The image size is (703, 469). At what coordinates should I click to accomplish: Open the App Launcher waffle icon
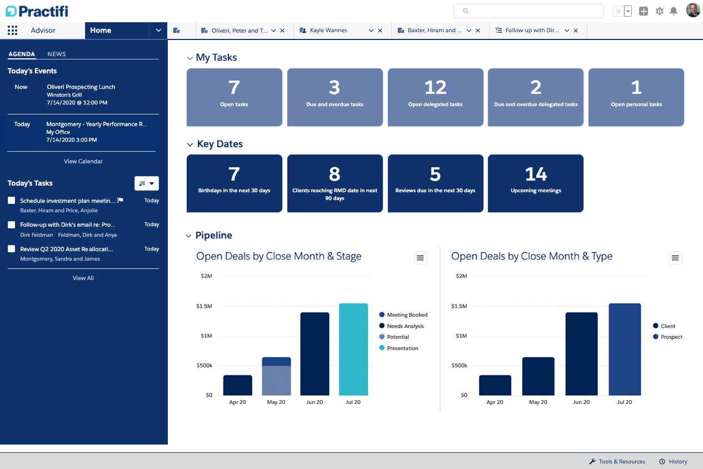click(12, 31)
